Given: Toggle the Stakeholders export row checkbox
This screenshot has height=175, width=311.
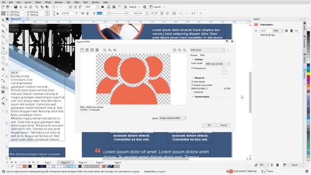Looking at the screenshot, I should [x=256, y=31].
